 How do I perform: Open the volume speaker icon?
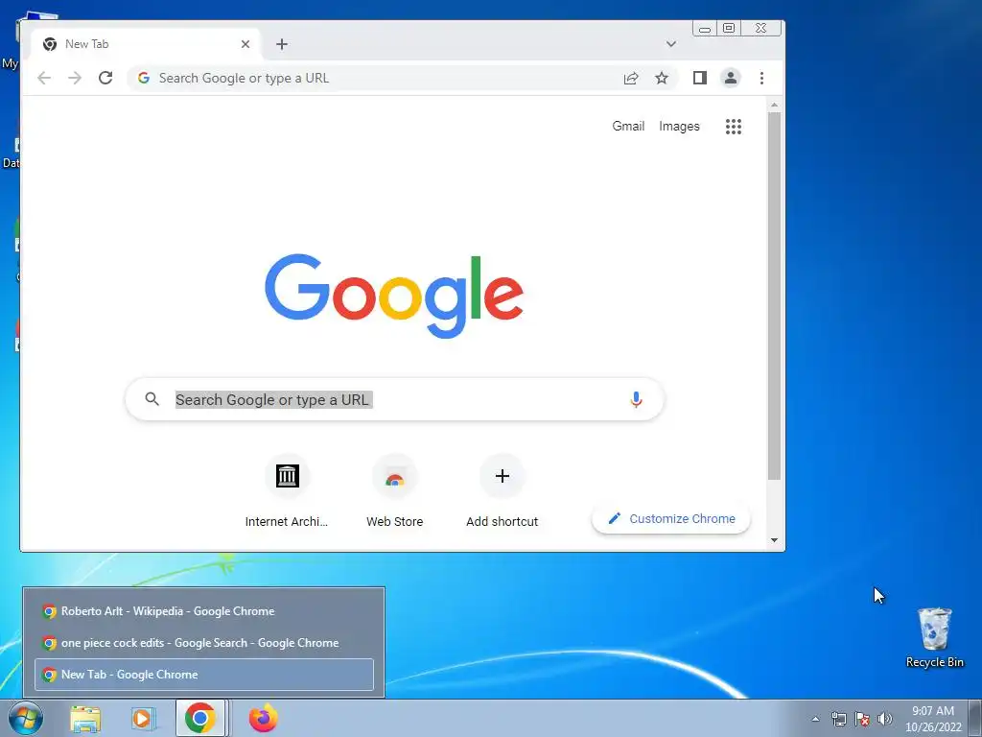(885, 719)
